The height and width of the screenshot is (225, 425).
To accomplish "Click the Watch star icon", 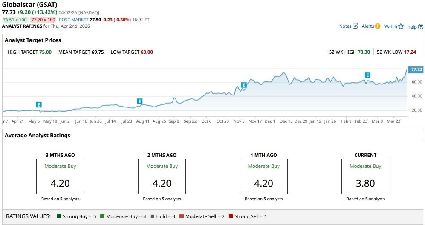I will pyautogui.click(x=401, y=26).
